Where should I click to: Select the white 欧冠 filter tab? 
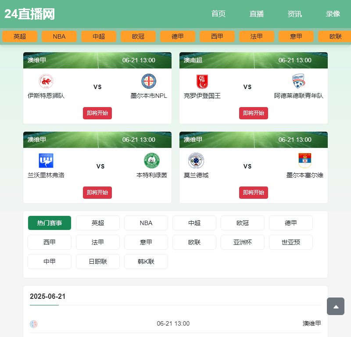pyautogui.click(x=243, y=223)
